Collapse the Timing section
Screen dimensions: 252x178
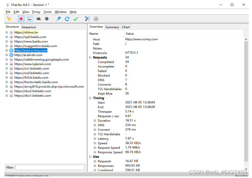click(x=90, y=98)
